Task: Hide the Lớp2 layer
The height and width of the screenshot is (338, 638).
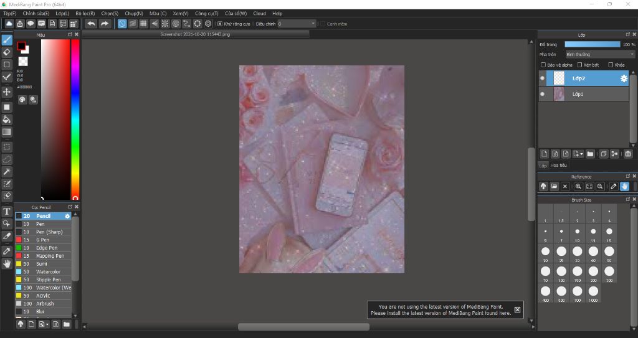Action: click(x=542, y=78)
